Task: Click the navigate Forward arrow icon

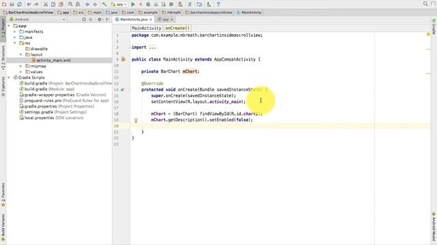Action: coord(95,4)
